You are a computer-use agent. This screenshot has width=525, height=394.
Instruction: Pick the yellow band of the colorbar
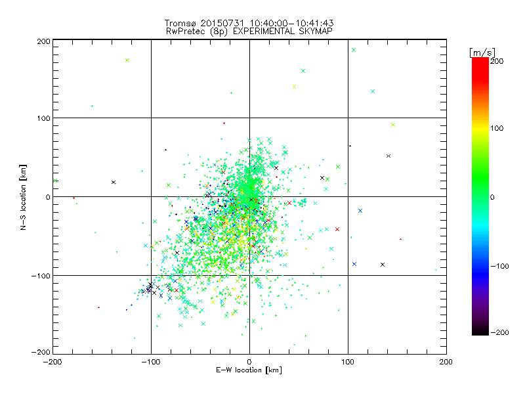480,129
